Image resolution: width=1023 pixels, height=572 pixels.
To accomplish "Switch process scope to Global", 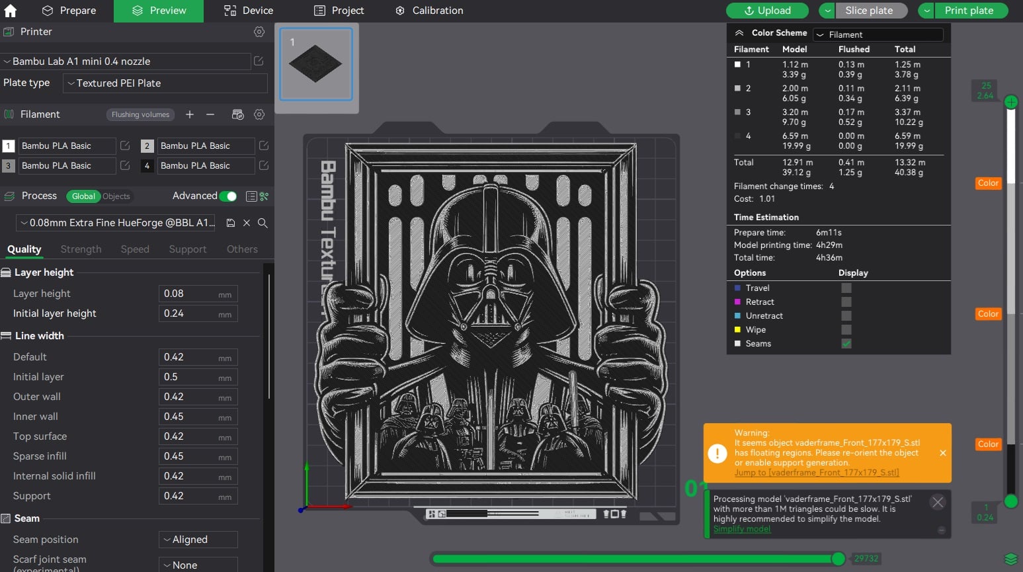I will [84, 196].
